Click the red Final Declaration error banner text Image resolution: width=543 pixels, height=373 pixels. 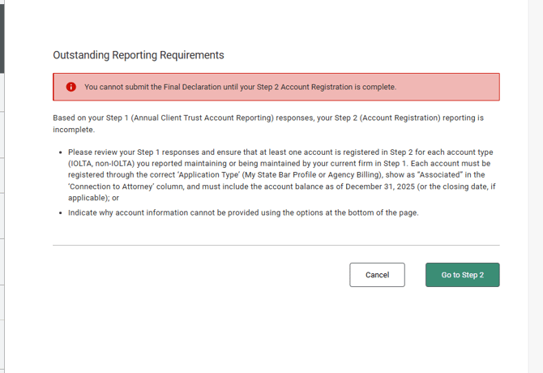pos(240,88)
